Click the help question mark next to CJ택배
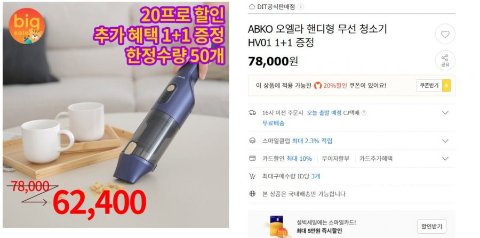 pyautogui.click(x=364, y=113)
